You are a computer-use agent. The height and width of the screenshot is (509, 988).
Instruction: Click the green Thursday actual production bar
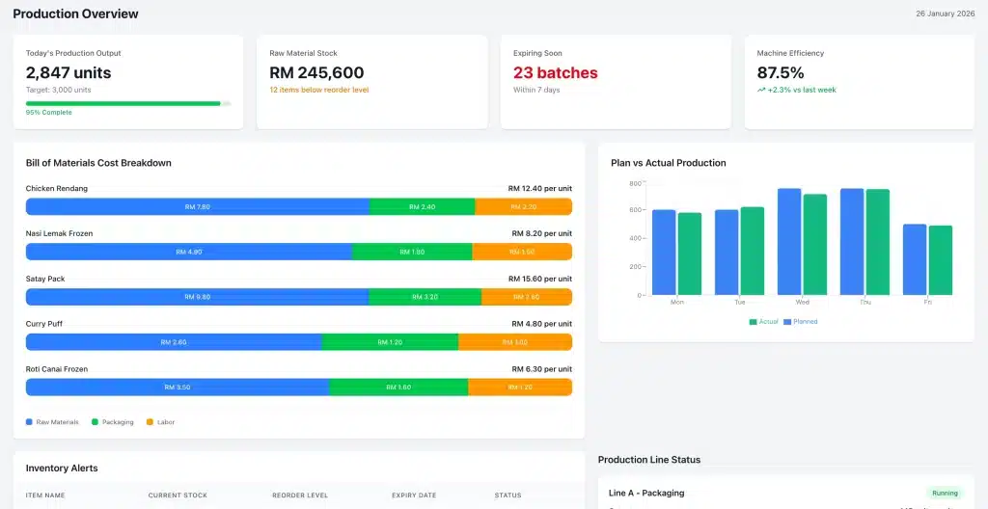coord(878,242)
